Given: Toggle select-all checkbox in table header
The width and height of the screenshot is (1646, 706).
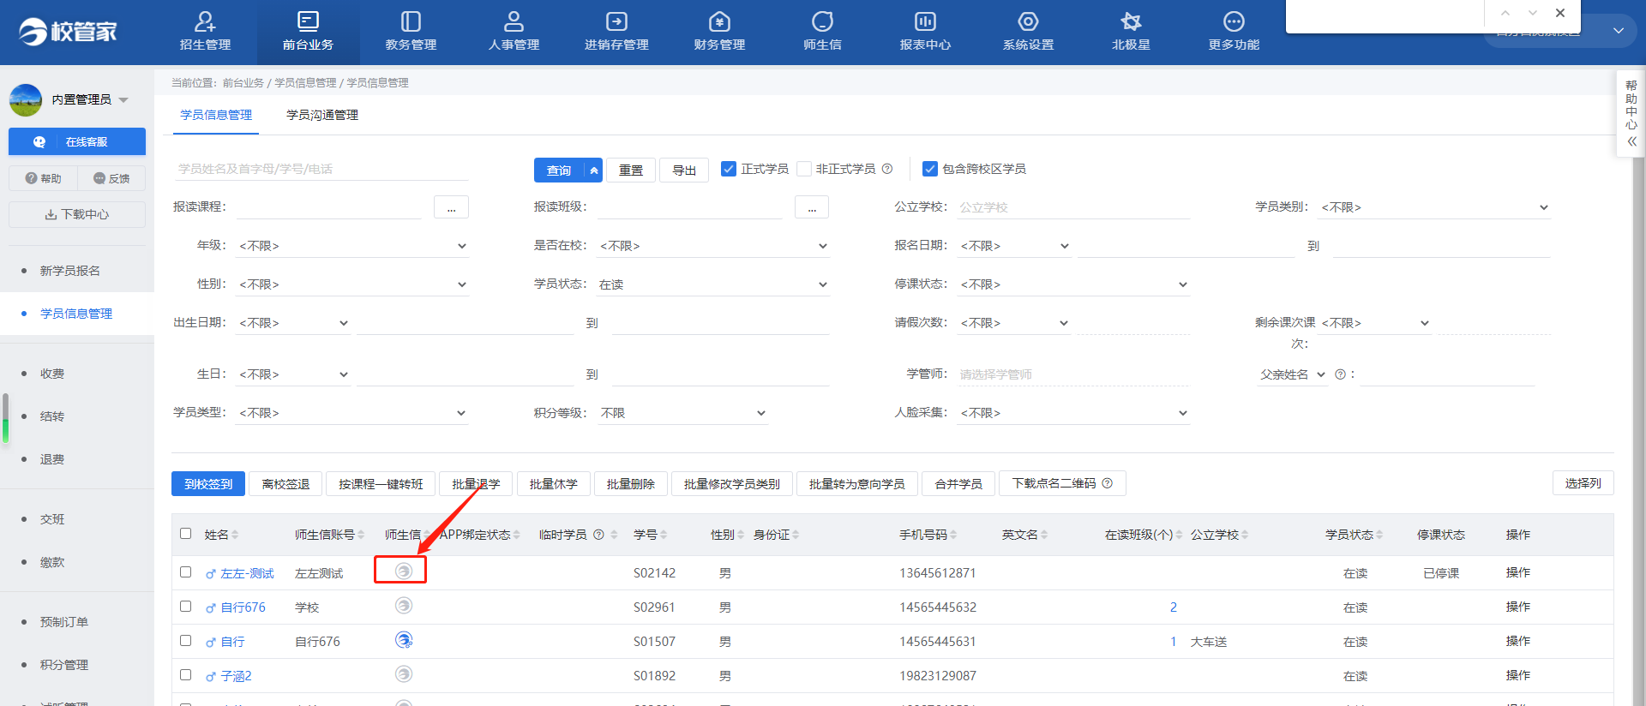Looking at the screenshot, I should click(x=186, y=534).
